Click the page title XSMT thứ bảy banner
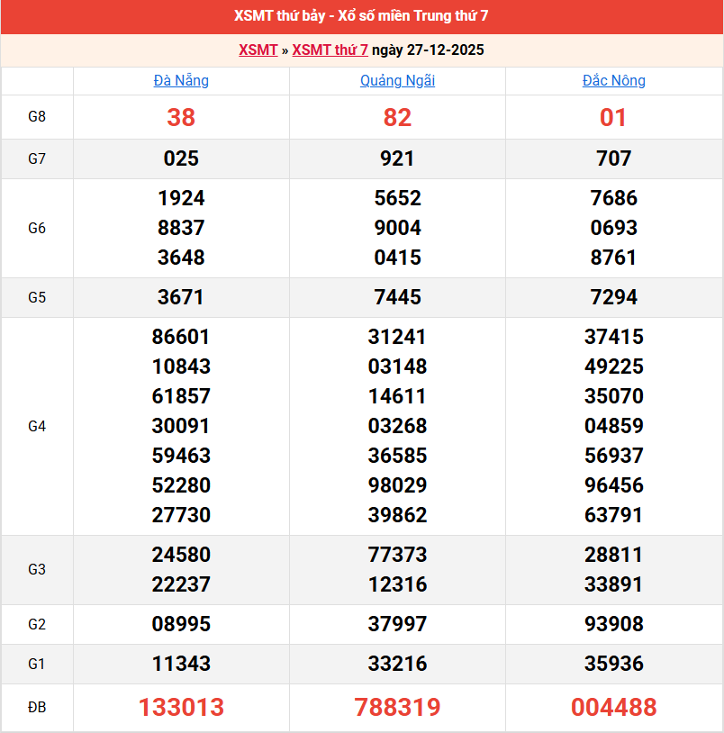The image size is (724, 733). (x=362, y=15)
